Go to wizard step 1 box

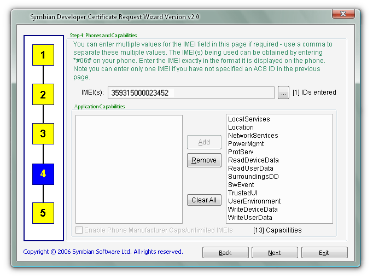point(43,55)
